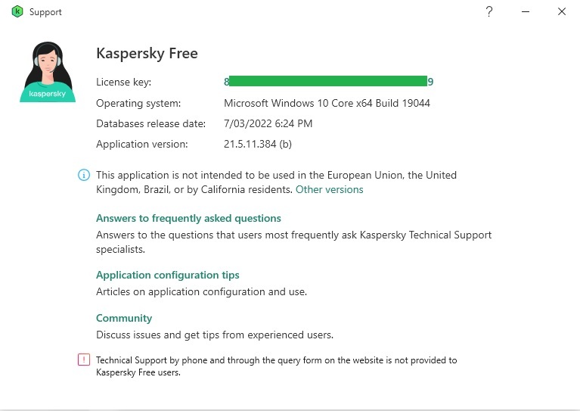Click the License key label

(x=123, y=82)
